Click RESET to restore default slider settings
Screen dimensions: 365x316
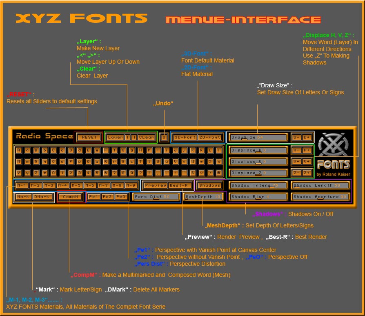[x=89, y=138]
